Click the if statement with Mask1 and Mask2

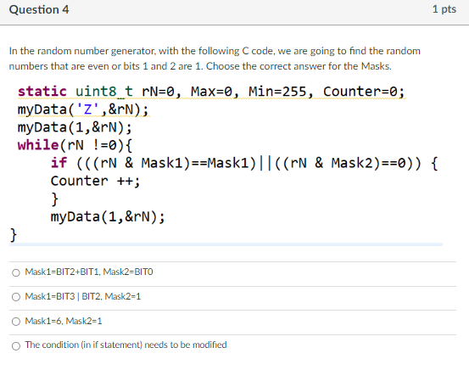[x=244, y=163]
